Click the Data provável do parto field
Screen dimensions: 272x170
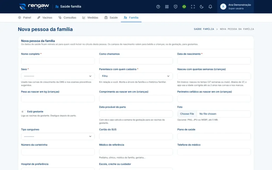coord(136,114)
